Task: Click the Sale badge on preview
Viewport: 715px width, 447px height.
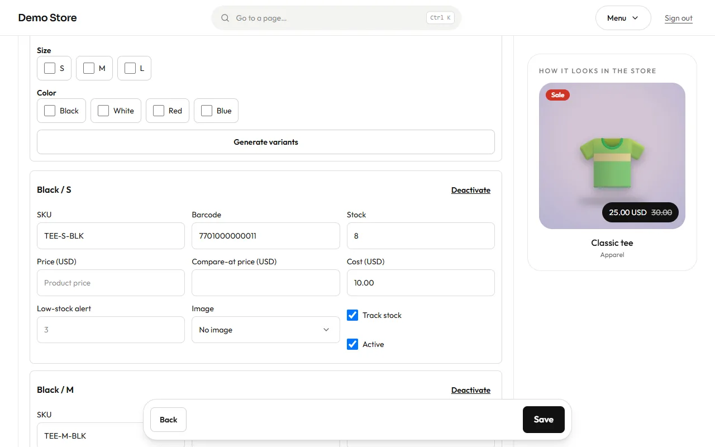Action: coord(557,95)
